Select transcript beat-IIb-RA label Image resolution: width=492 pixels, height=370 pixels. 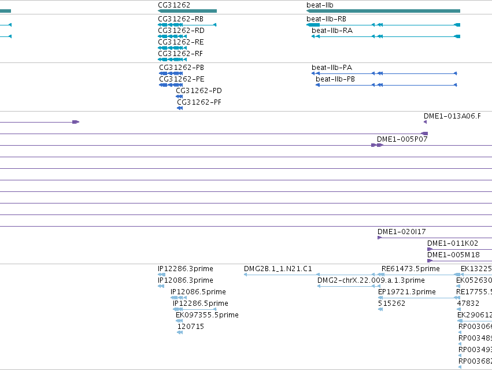pyautogui.click(x=332, y=31)
